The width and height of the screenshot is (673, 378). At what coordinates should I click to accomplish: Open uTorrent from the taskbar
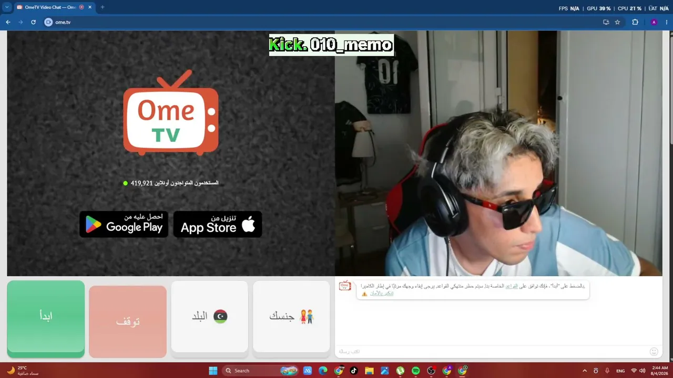[400, 371]
